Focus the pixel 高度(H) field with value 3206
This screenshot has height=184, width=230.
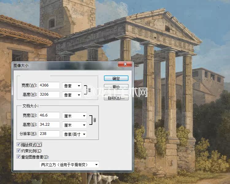point(49,94)
